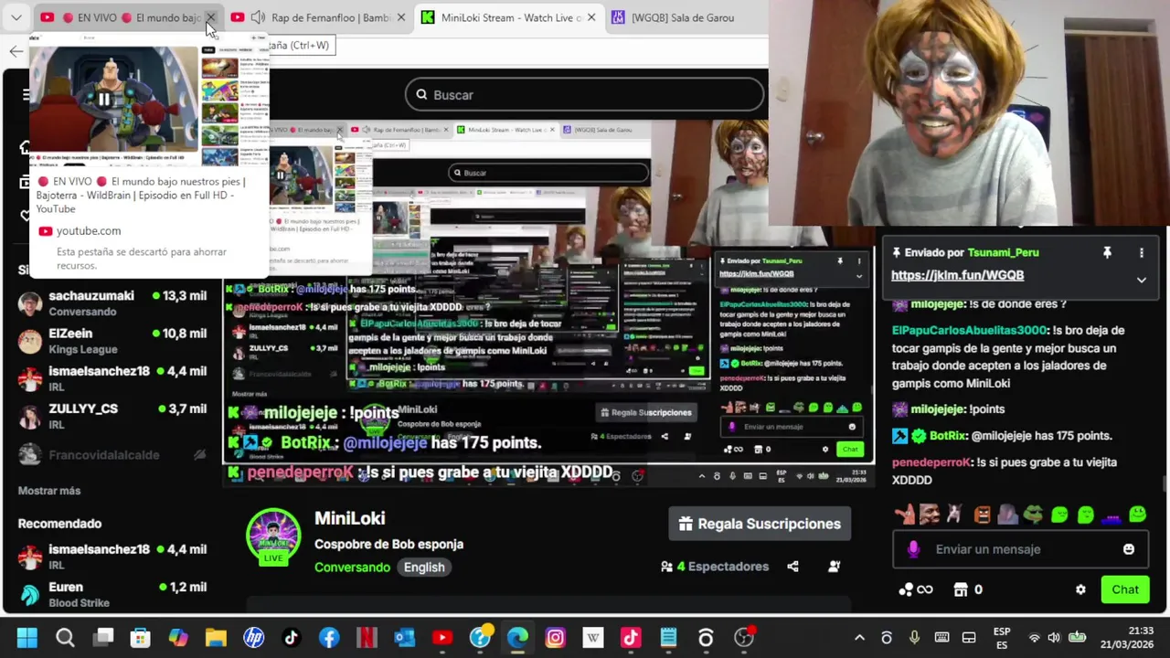The image size is (1170, 658).
Task: Open File Explorer from taskbar
Action: point(216,638)
